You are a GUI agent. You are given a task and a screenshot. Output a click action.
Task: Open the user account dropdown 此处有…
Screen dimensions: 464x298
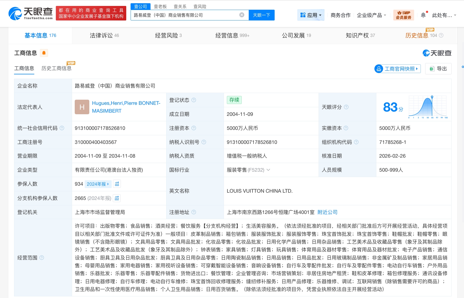(444, 15)
